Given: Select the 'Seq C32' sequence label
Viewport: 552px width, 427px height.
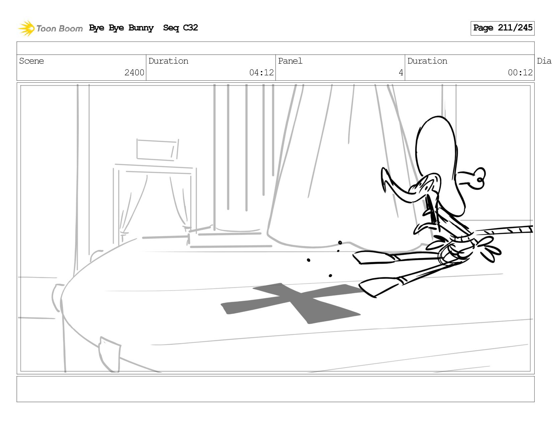Looking at the screenshot, I should 180,28.
